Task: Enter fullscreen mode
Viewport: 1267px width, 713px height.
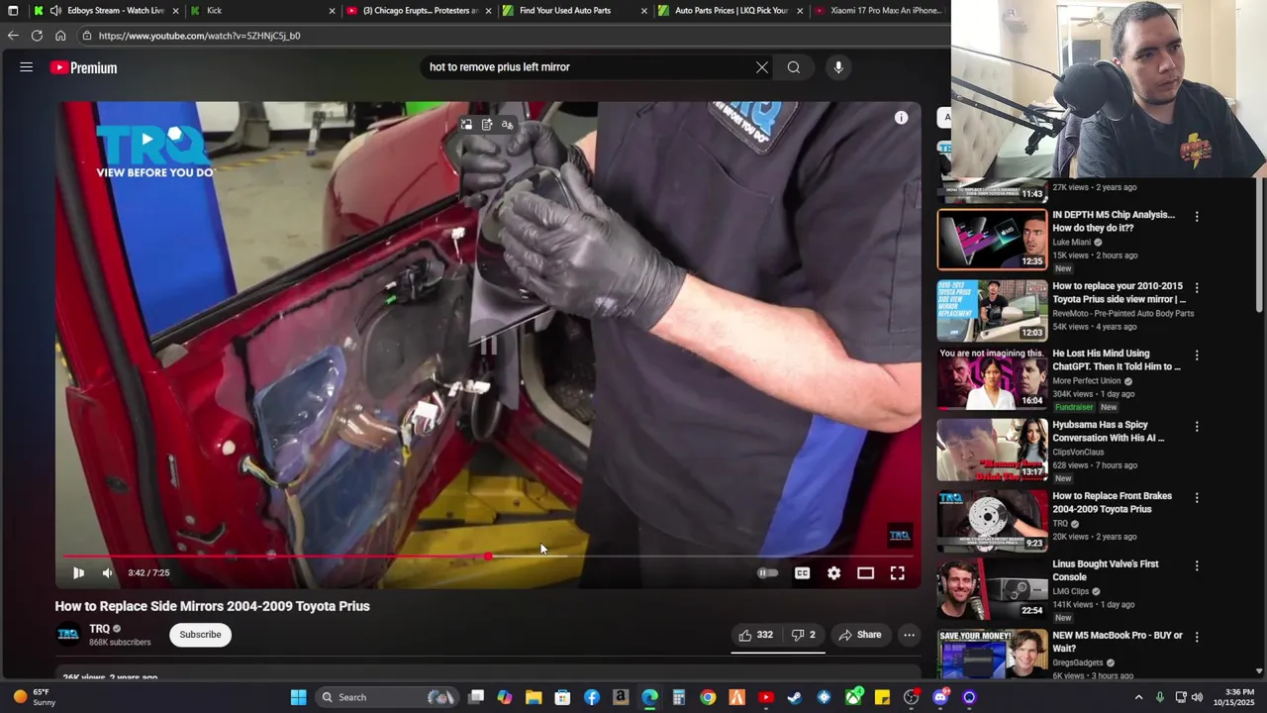Action: (x=897, y=572)
